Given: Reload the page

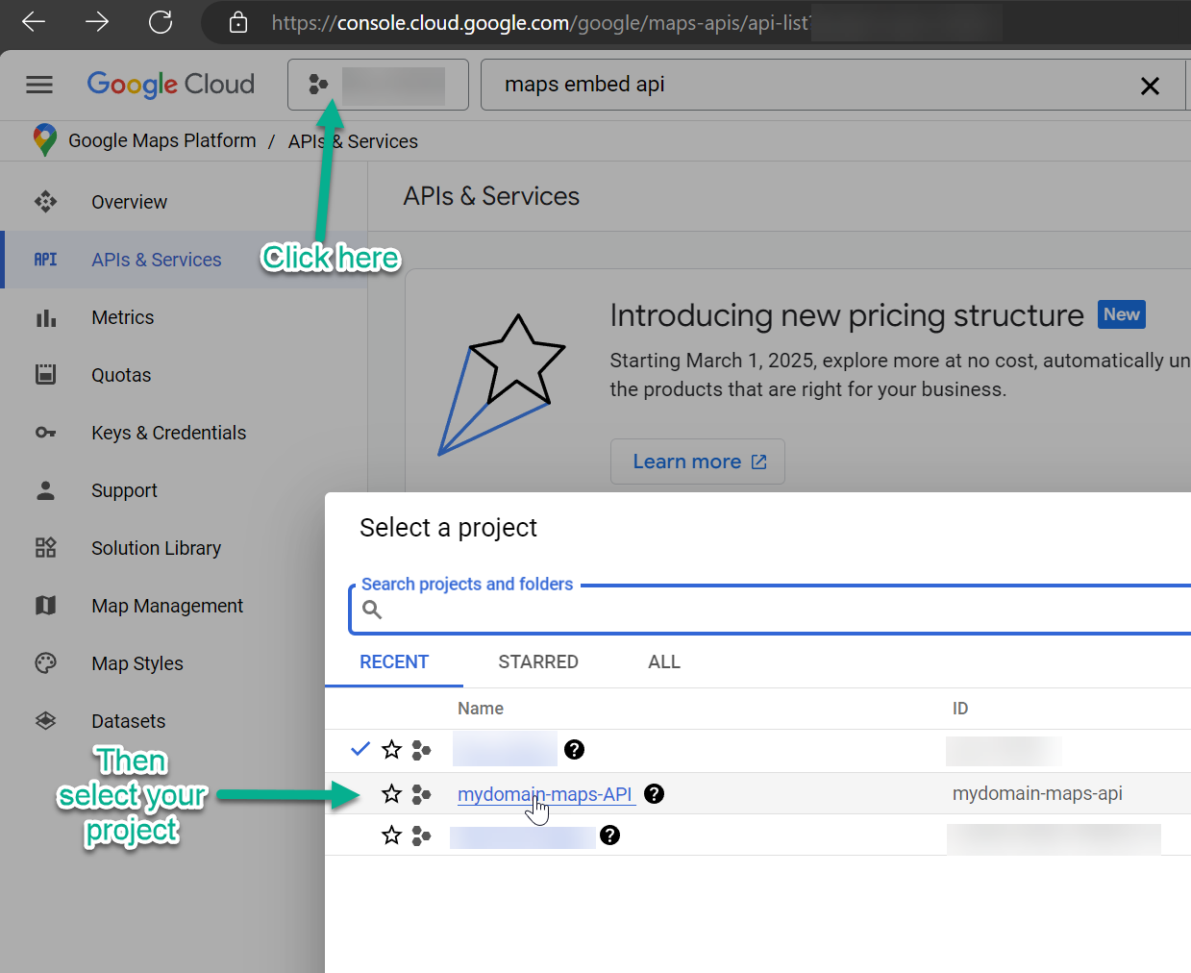Looking at the screenshot, I should pyautogui.click(x=161, y=22).
